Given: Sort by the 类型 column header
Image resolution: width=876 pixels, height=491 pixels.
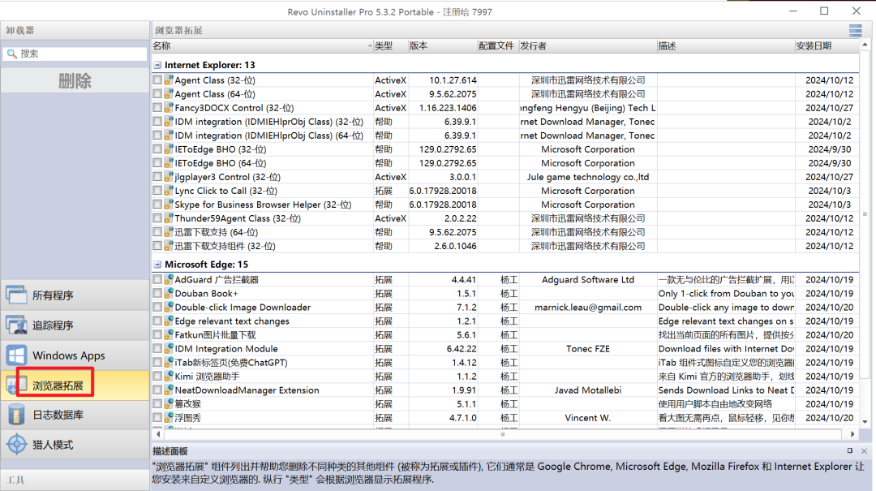Looking at the screenshot, I should click(x=390, y=46).
